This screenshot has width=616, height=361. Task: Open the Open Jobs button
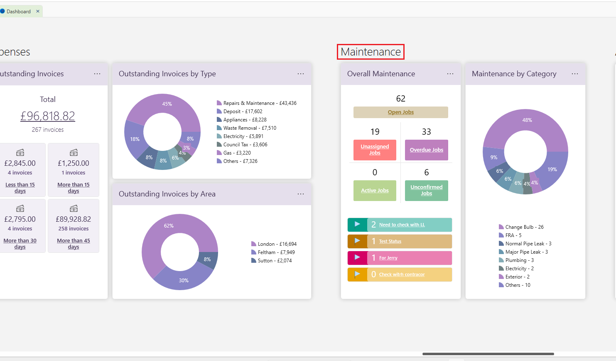click(x=401, y=112)
